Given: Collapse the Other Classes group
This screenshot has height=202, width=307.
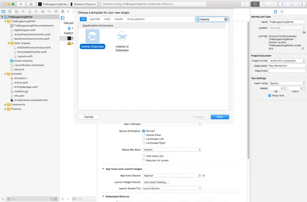Looking at the screenshot, I should tap(9, 43).
